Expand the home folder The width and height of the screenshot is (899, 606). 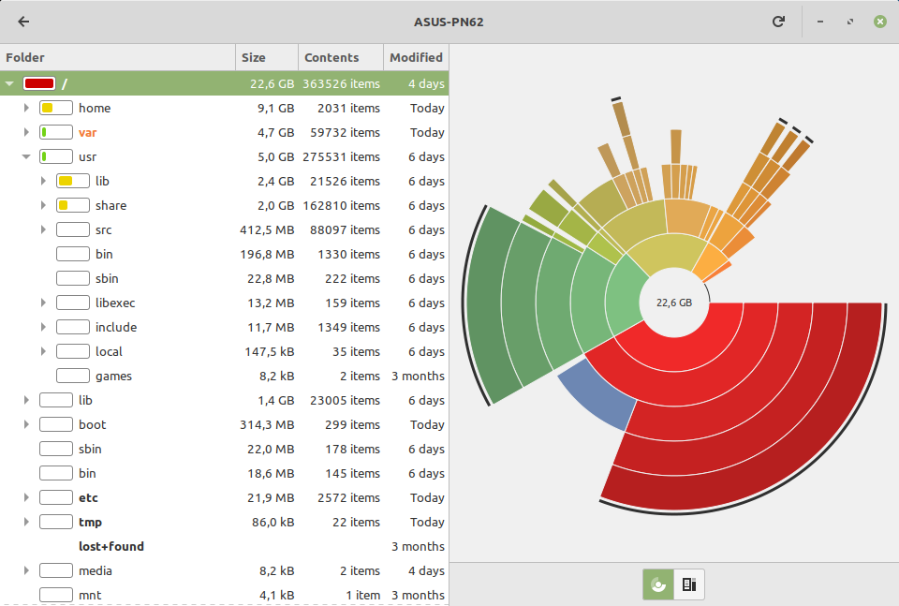(27, 109)
